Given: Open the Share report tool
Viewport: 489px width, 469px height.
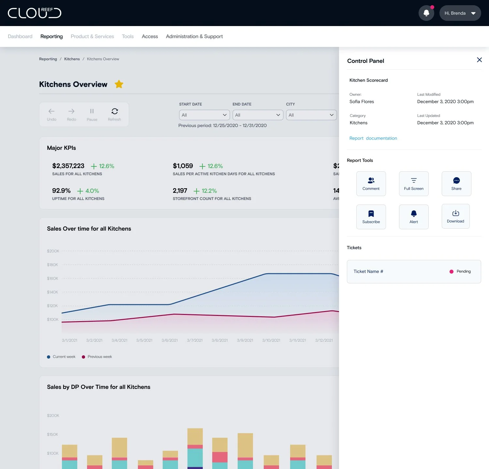Looking at the screenshot, I should pos(456,184).
